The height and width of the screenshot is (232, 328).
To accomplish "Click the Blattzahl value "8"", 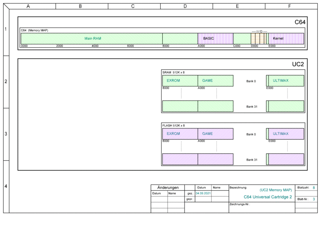I will 314,188.
